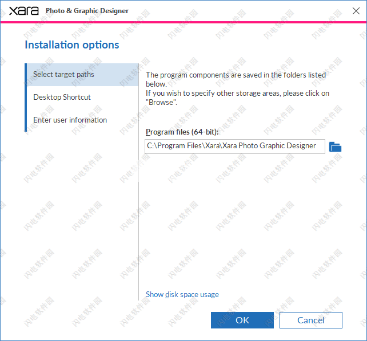Image resolution: width=367 pixels, height=341 pixels.
Task: Open the folder browse icon for install path
Action: pyautogui.click(x=335, y=147)
